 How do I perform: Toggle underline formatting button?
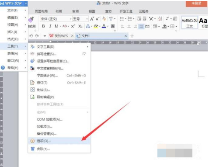tap(56, 26)
